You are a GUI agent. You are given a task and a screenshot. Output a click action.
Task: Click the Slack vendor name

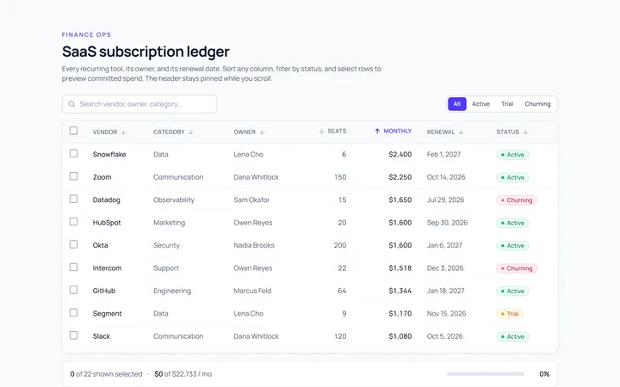[x=102, y=336]
